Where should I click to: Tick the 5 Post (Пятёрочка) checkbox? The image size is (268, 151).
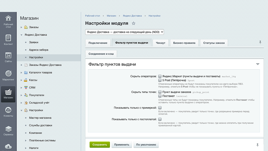[x=160, y=80]
